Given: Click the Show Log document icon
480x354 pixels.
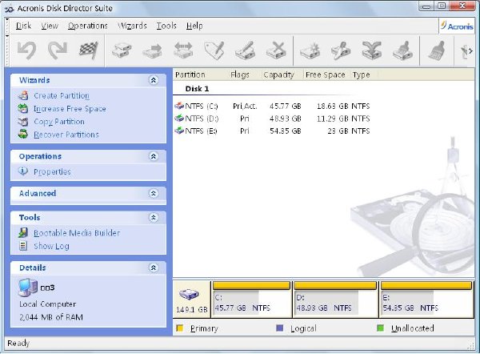Looking at the screenshot, I should (x=23, y=246).
